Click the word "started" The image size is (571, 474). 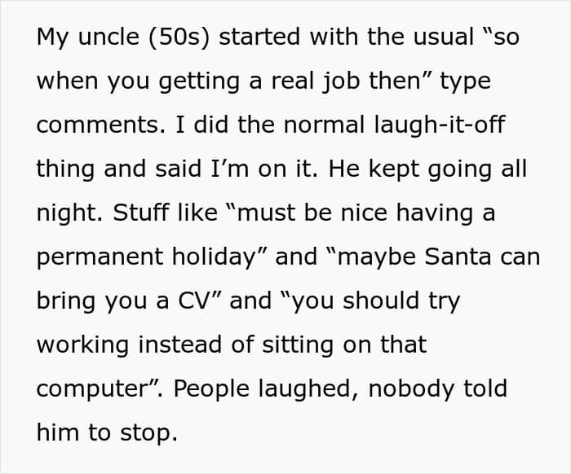(254, 38)
